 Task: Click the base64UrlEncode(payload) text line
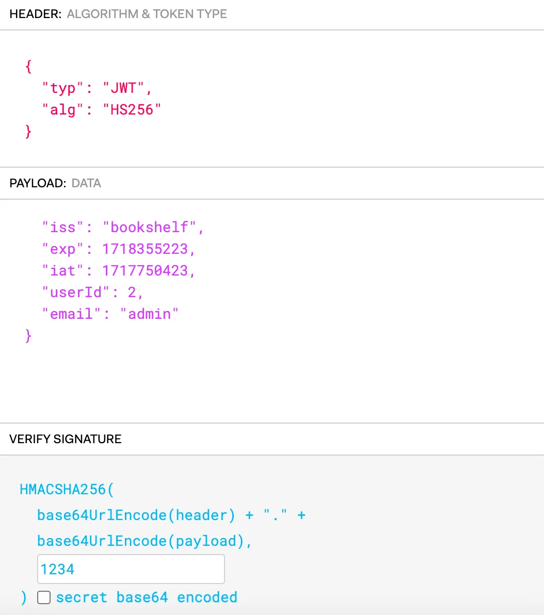(144, 541)
